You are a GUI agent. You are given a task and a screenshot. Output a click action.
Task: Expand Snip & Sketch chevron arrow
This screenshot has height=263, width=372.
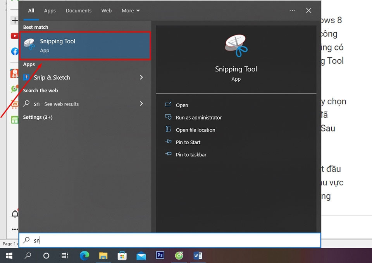coord(141,78)
